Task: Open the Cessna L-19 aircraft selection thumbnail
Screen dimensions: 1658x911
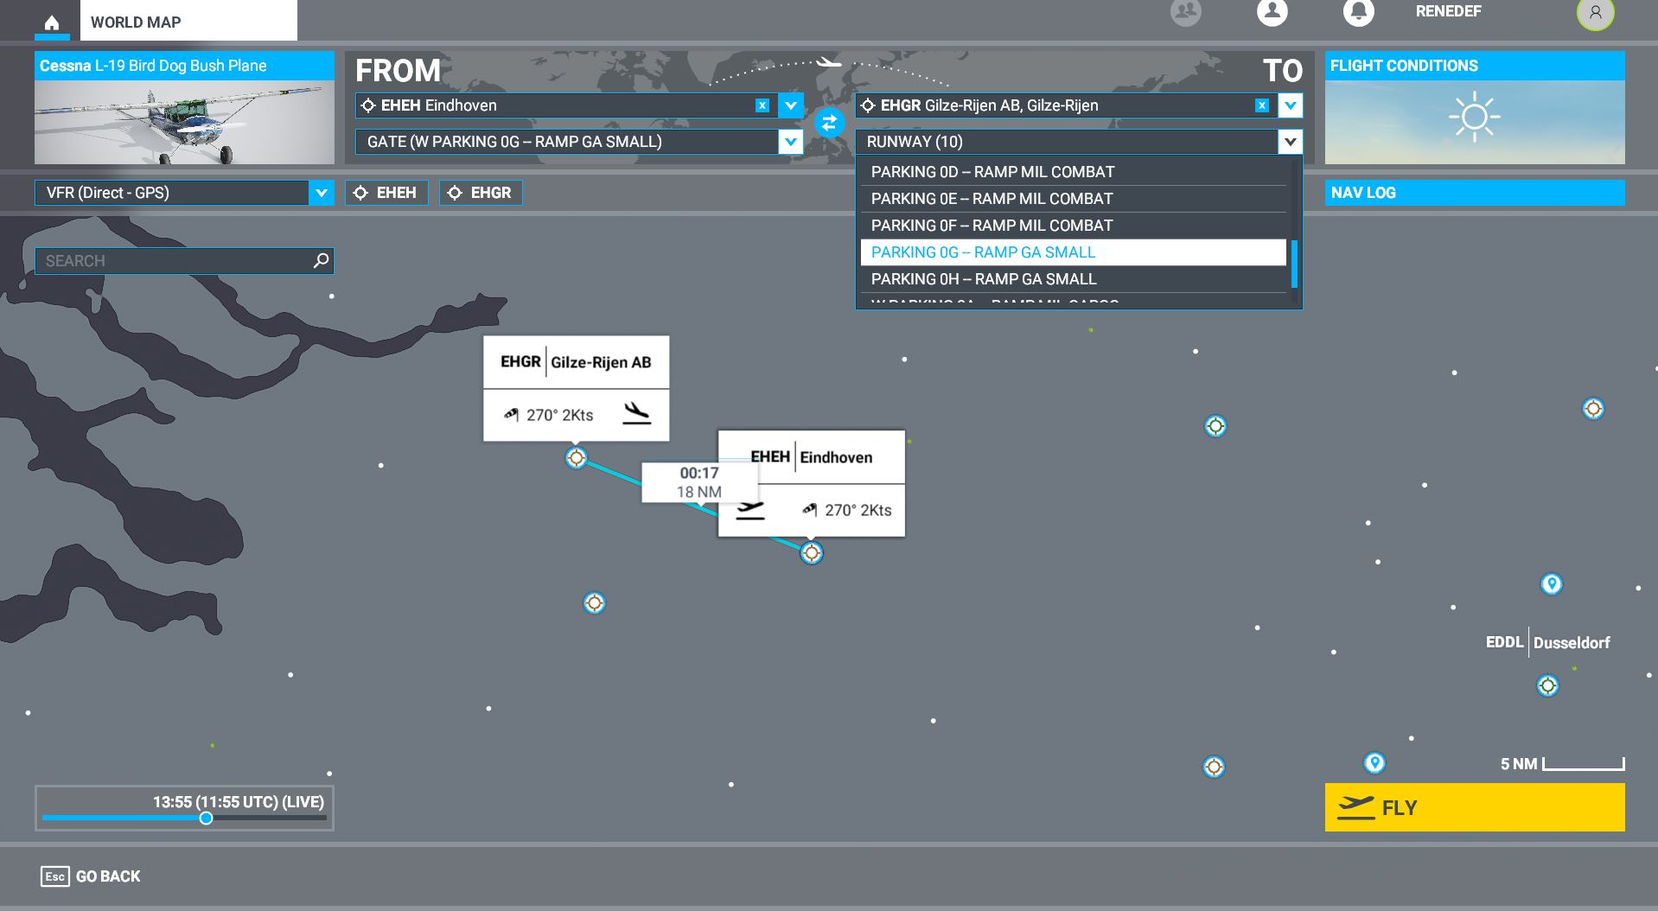Action: 184,108
